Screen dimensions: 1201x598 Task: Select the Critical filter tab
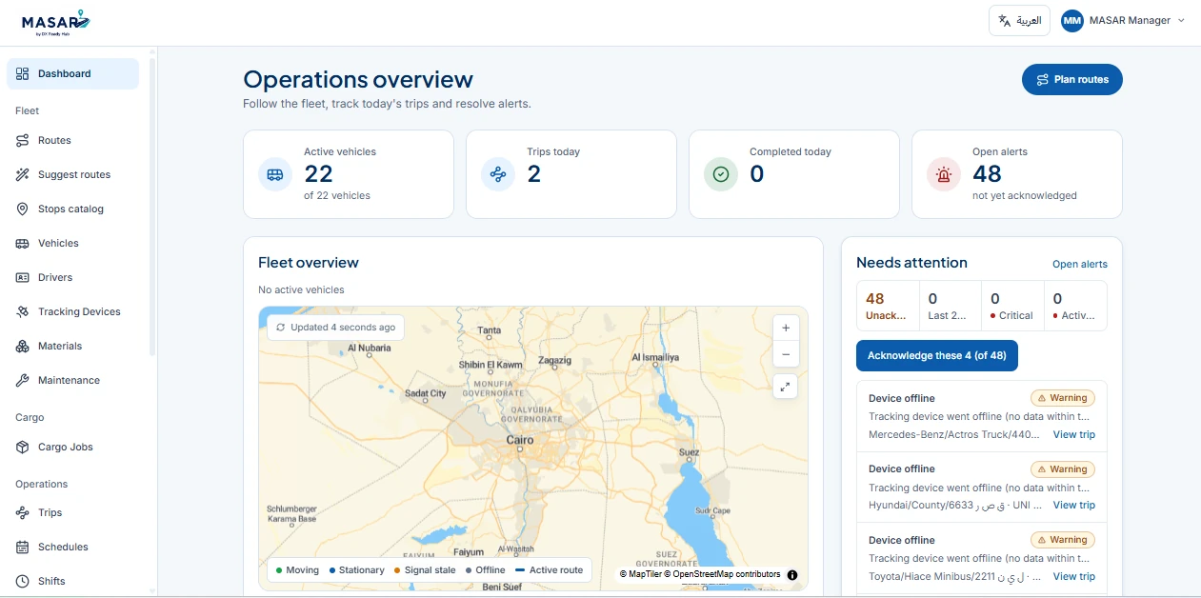pyautogui.click(x=1012, y=307)
